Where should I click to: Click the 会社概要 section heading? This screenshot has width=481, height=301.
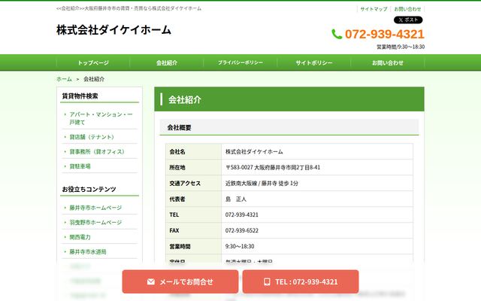pos(179,128)
